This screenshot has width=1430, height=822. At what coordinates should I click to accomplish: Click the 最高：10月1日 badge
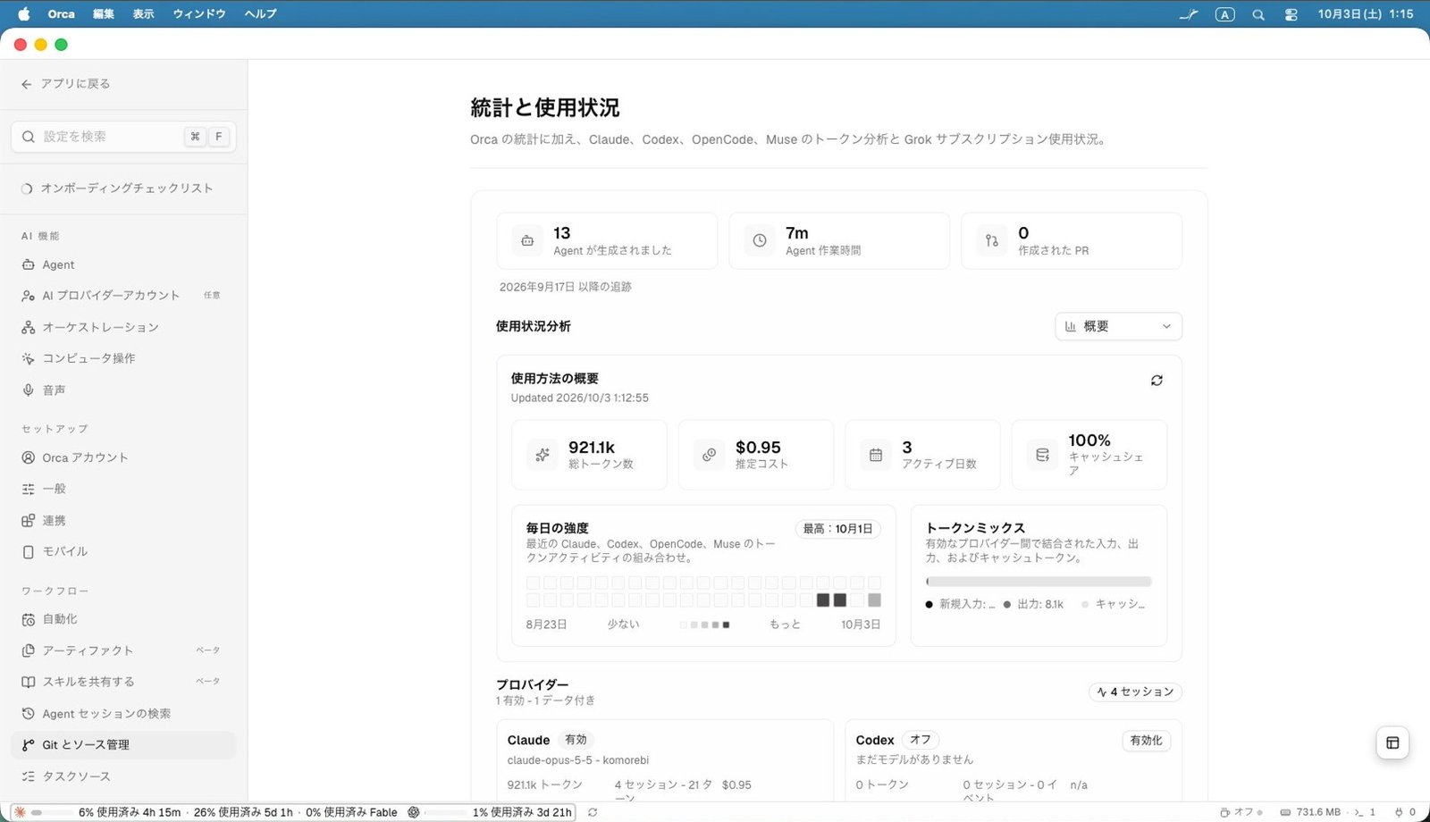point(837,529)
